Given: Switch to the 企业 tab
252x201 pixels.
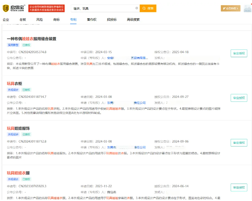Looking at the screenshot, I should 6,20.
